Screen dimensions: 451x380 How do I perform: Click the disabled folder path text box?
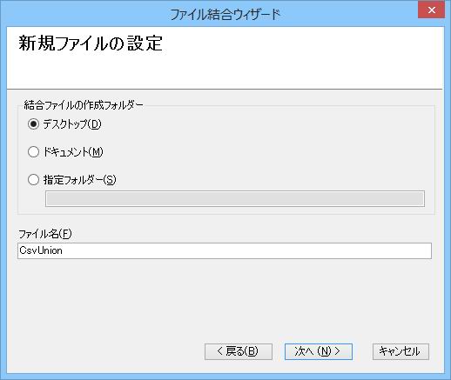(235, 198)
